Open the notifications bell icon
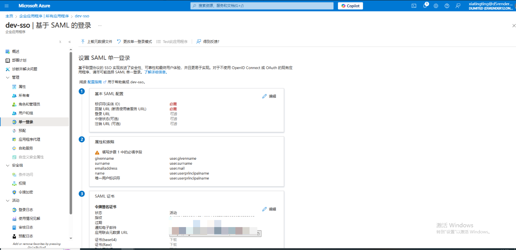Viewport: 516px width, 250px height. coord(425,6)
